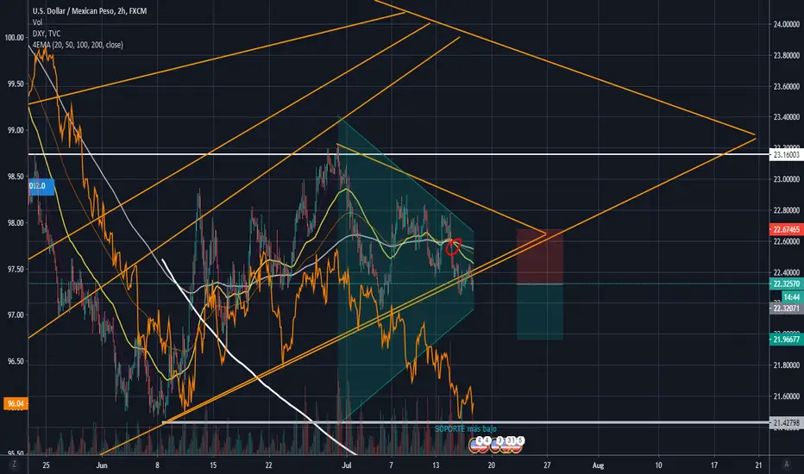Viewport: 804px width, 474px height.
Task: Select the DXY, TVC legend entry
Action: (47, 34)
